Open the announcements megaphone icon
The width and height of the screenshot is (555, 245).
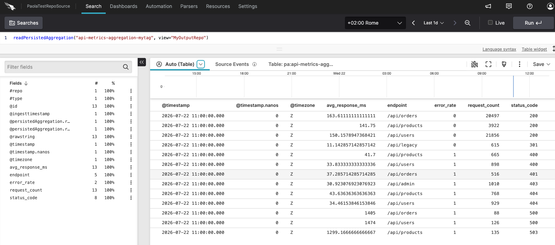[488, 6]
